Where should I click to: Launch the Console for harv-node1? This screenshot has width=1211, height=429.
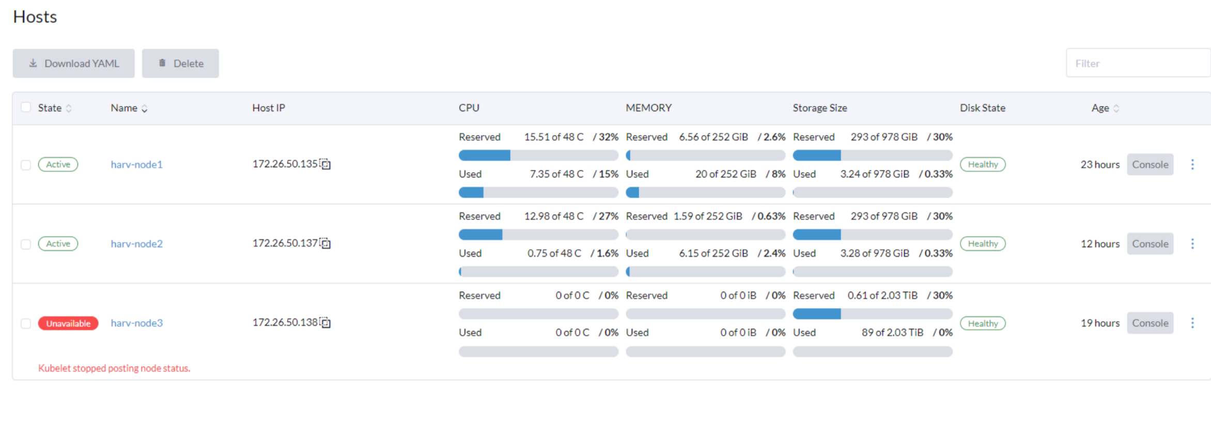coord(1150,164)
